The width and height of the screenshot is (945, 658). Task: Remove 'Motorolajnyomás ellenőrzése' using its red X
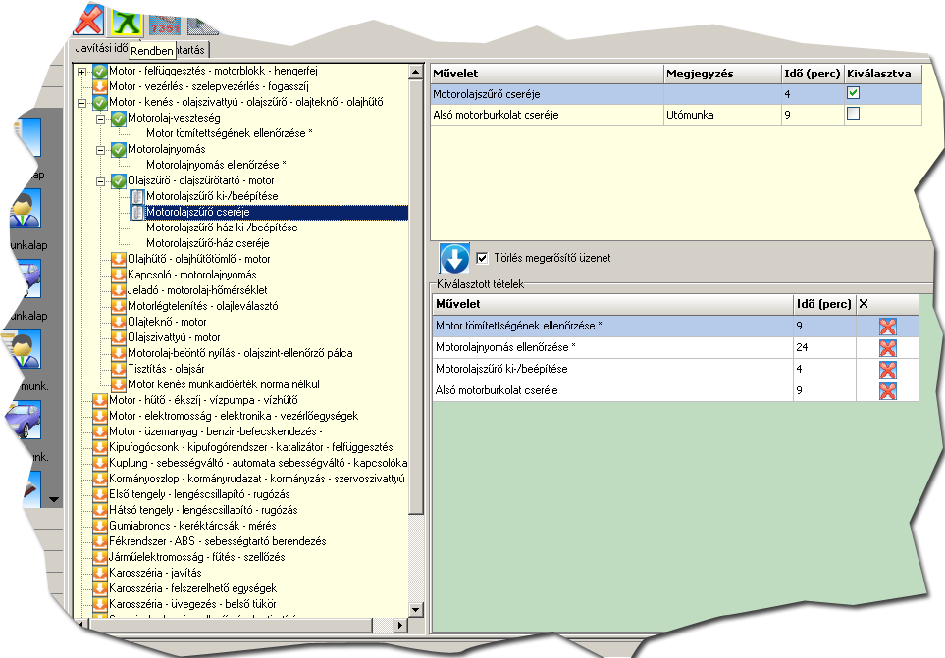pos(888,347)
